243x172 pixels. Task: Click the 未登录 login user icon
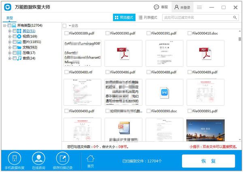(x=176, y=7)
